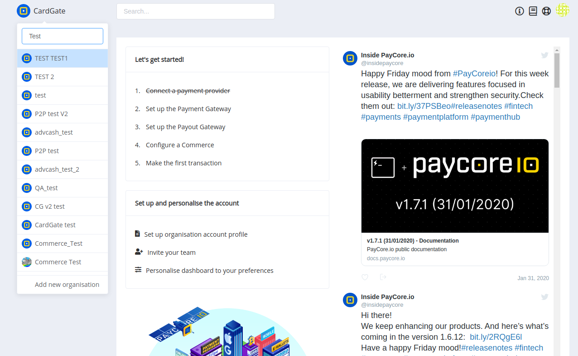Focus the top Search field

coord(196,11)
